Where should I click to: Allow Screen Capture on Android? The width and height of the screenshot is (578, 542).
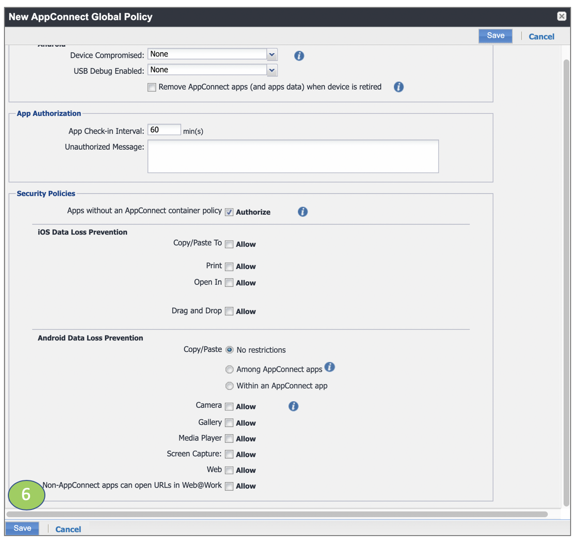[229, 454]
